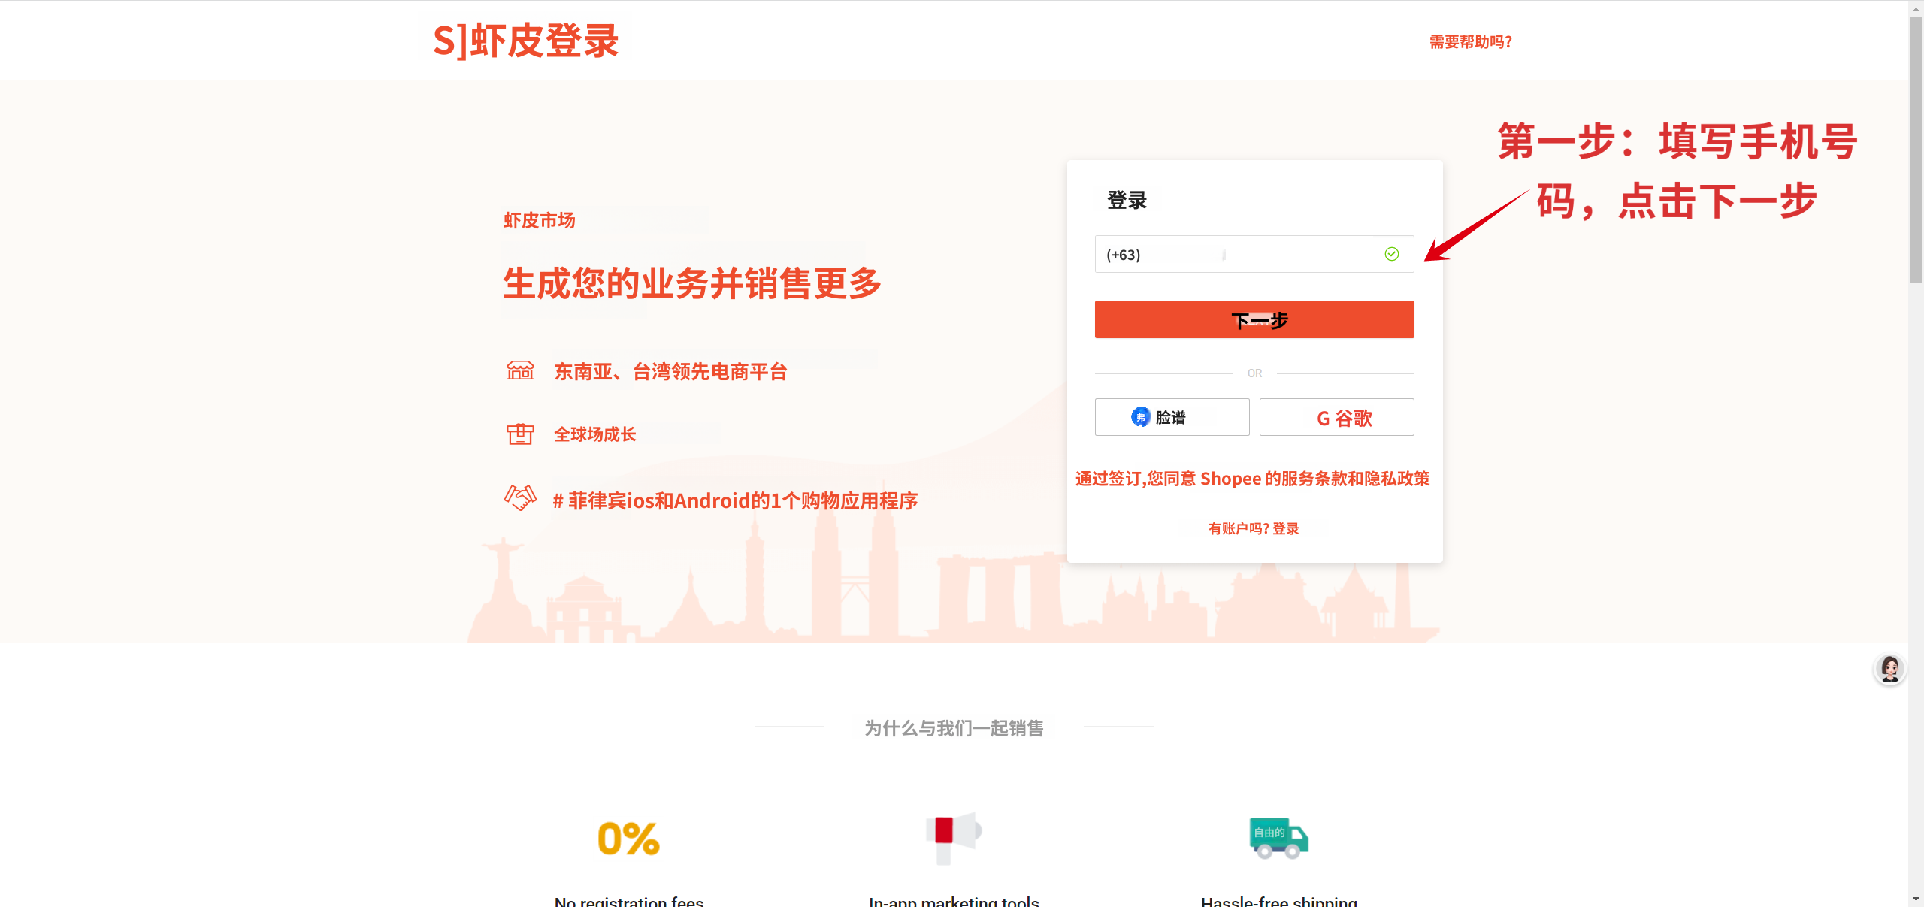The height and width of the screenshot is (907, 1924).
Task: Focus the (+63) phone number input field
Action: [x=1254, y=254]
